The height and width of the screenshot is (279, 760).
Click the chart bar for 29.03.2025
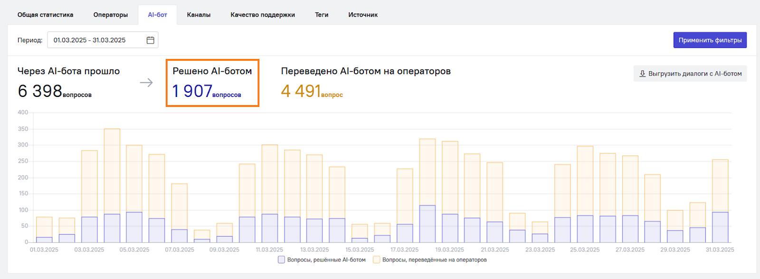(675, 227)
